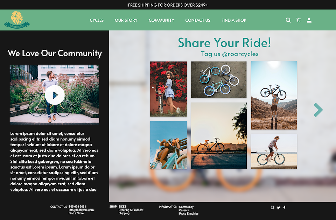Open the Instagram icon in footer
Screen dimensions: 336x220
tap(272, 207)
